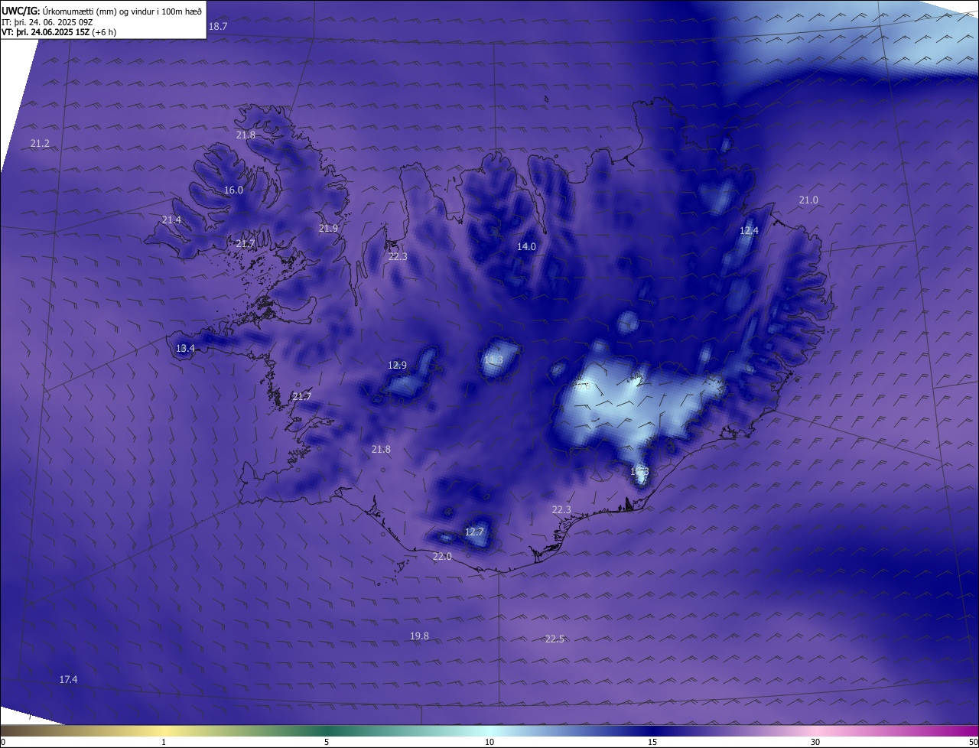
Task: Click the 22.5 value label
Action: pos(555,639)
